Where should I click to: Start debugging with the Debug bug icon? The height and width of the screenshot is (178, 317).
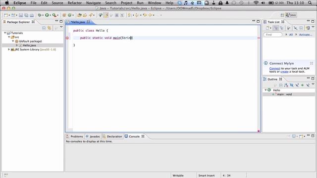(x=40, y=15)
